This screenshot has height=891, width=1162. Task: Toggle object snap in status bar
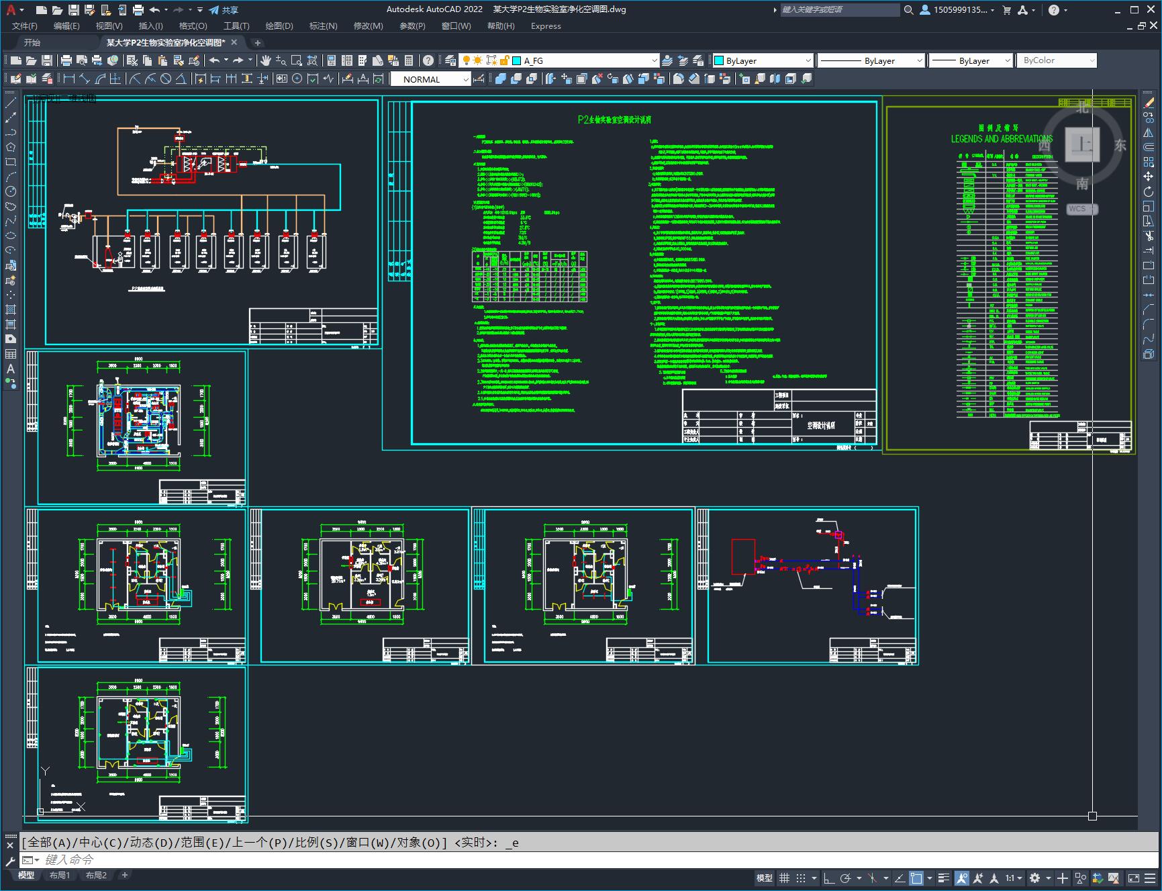coord(916,878)
